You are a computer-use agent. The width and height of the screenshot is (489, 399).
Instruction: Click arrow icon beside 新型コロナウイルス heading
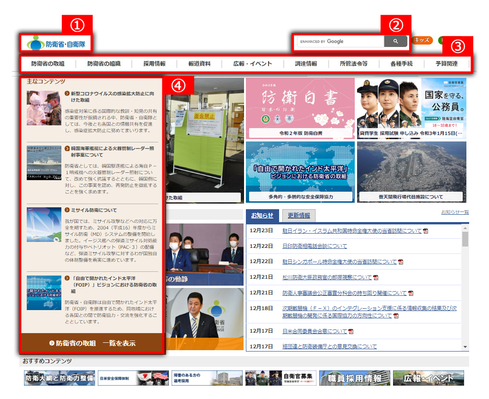pos(67,94)
